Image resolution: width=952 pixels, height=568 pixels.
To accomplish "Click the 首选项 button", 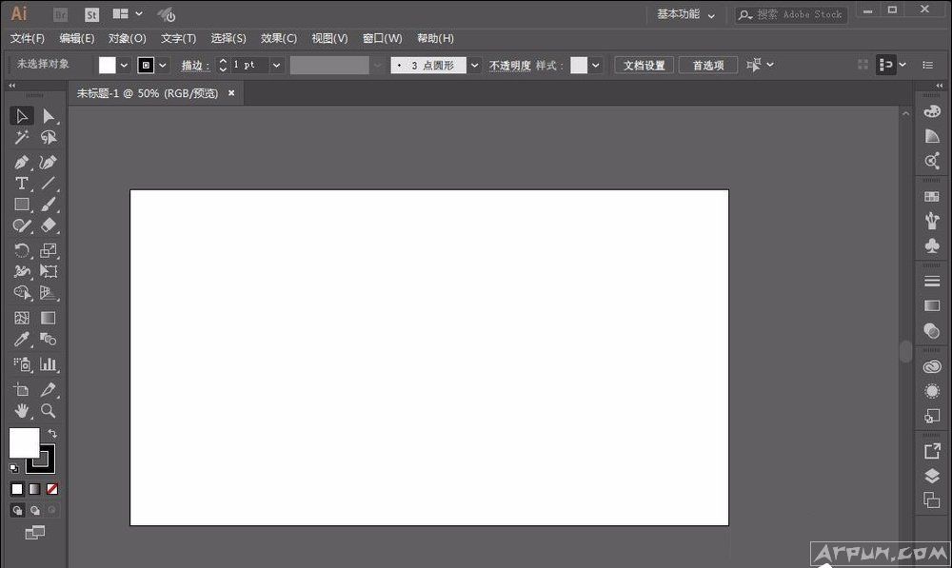I will 707,66.
